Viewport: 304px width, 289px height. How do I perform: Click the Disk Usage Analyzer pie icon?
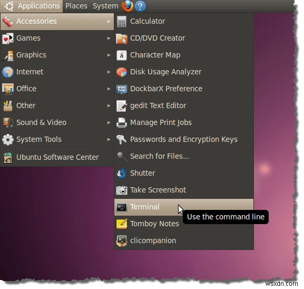122,72
